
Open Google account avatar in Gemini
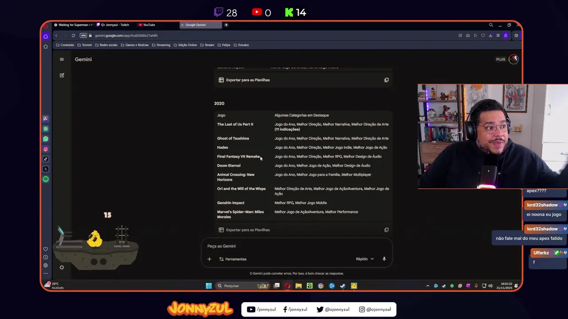513,59
